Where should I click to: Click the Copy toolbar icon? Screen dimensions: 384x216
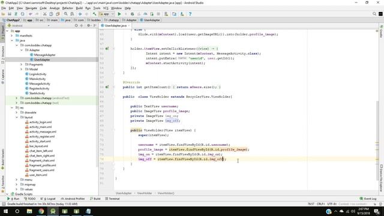coord(51,14)
